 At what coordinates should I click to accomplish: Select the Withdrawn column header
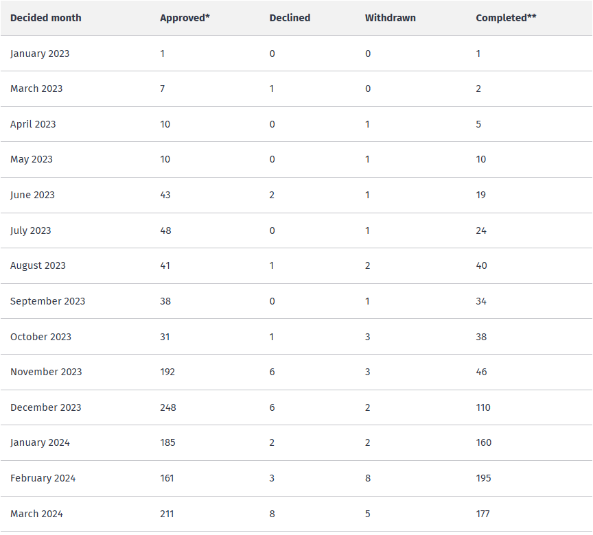pyautogui.click(x=390, y=18)
